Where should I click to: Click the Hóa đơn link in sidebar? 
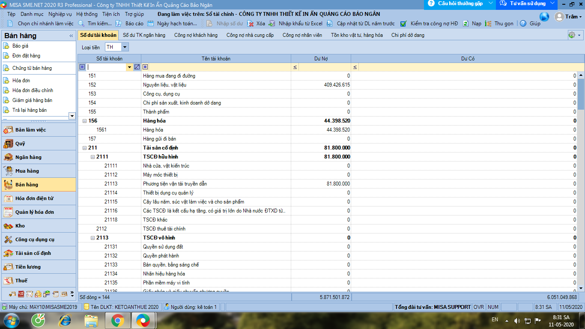21,81
